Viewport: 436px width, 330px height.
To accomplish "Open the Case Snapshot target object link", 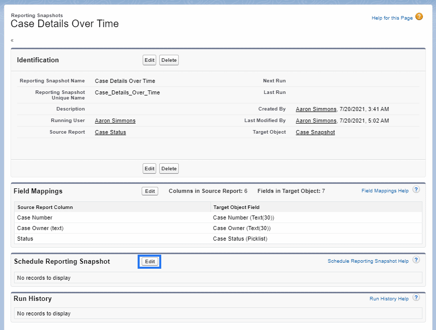I will 315,132.
